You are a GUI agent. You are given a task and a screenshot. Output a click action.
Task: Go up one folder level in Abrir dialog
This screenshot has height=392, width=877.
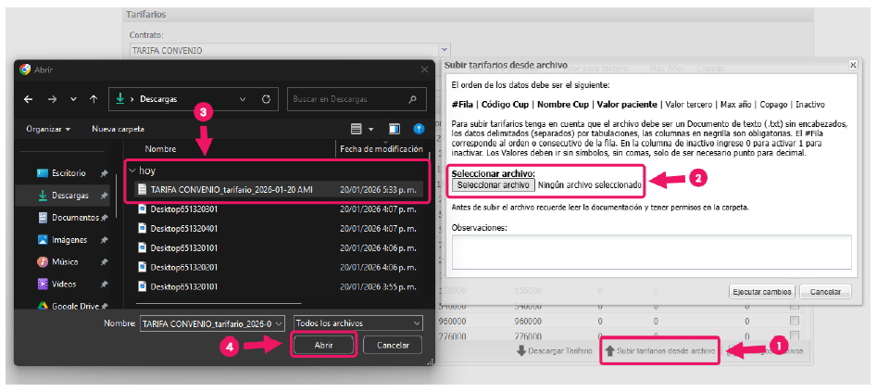94,99
